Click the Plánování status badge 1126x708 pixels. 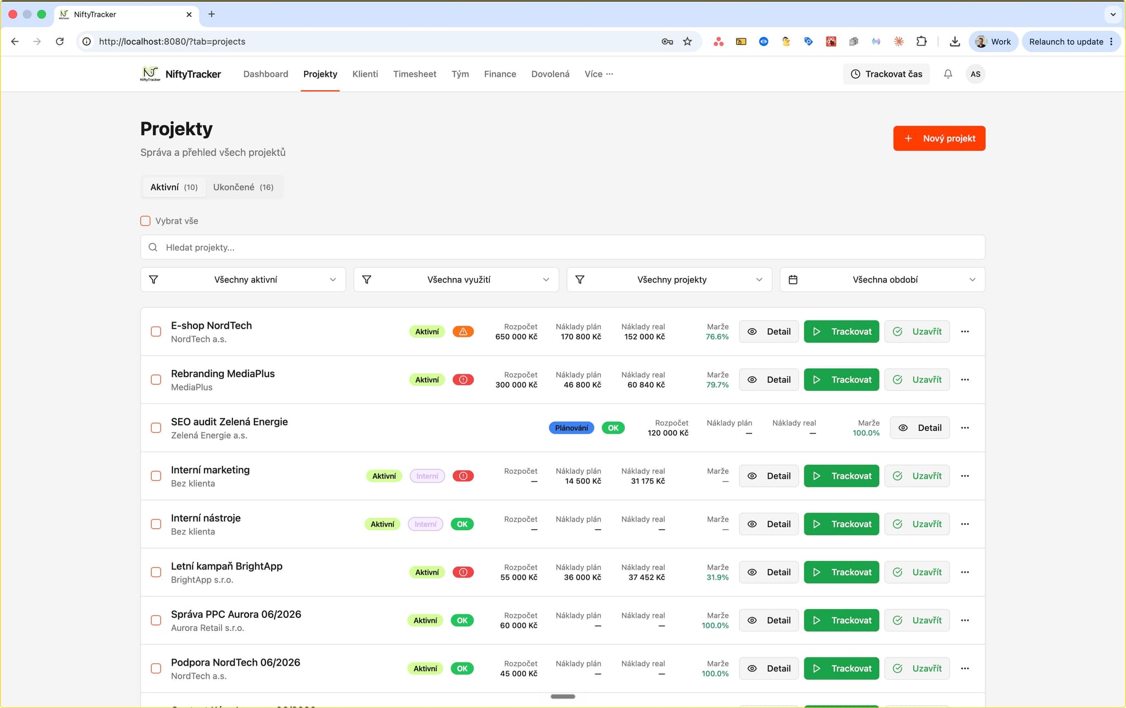coord(571,428)
